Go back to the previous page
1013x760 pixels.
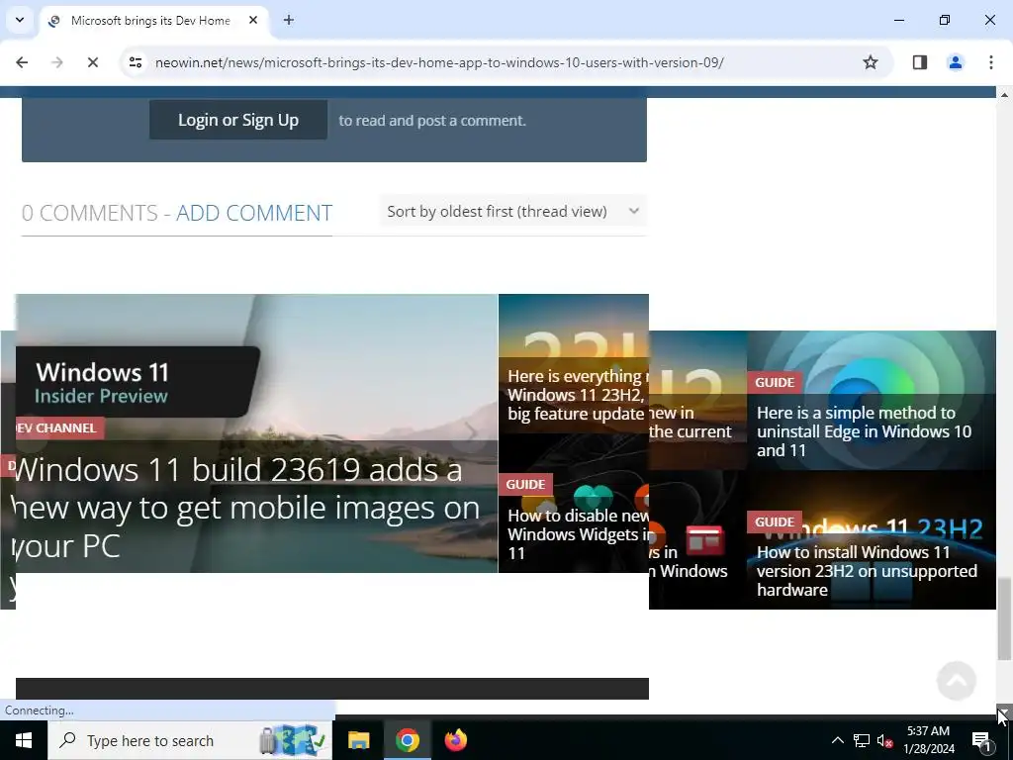[x=22, y=62]
